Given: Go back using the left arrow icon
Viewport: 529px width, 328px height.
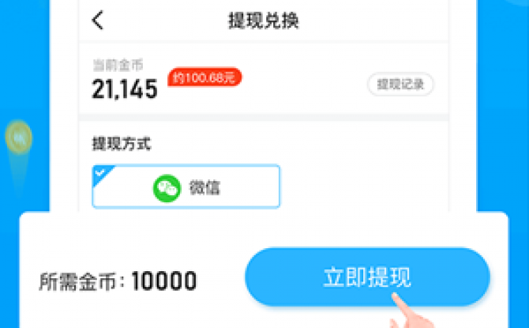Looking at the screenshot, I should coord(97,21).
